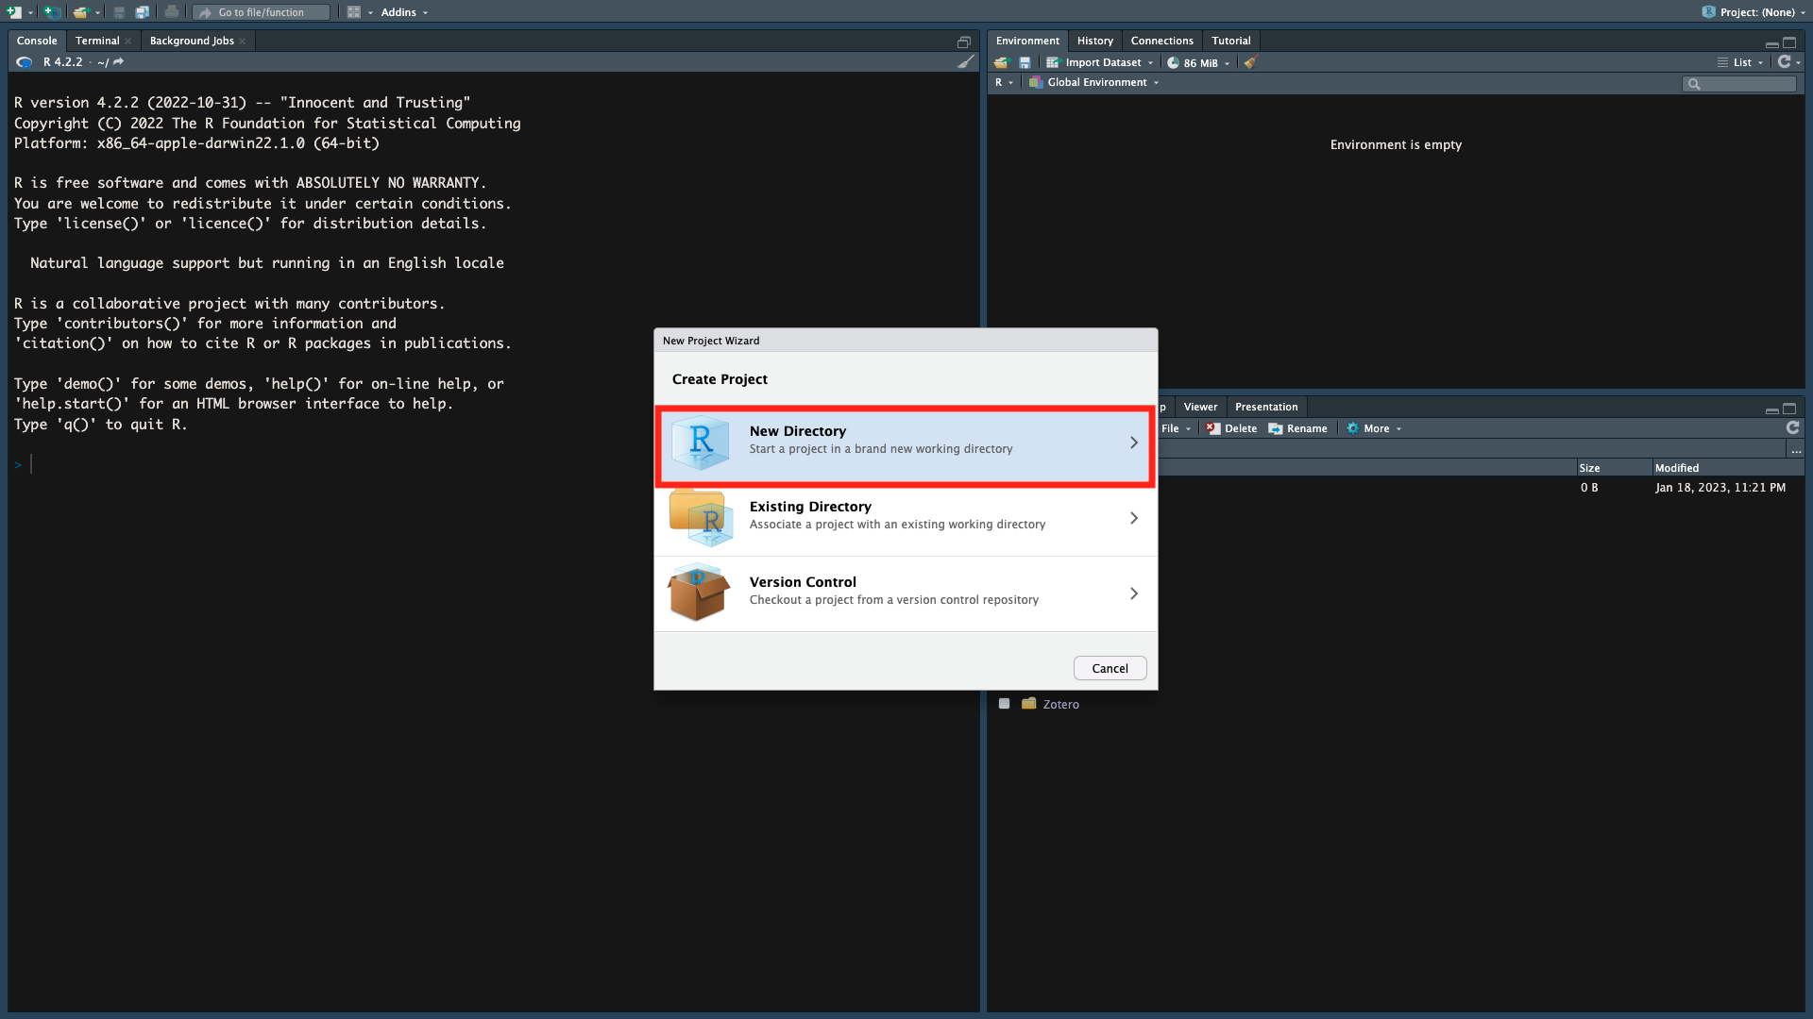Image resolution: width=1813 pixels, height=1019 pixels.
Task: Tick the checkbox beside Zotero folder
Action: [x=1004, y=704]
